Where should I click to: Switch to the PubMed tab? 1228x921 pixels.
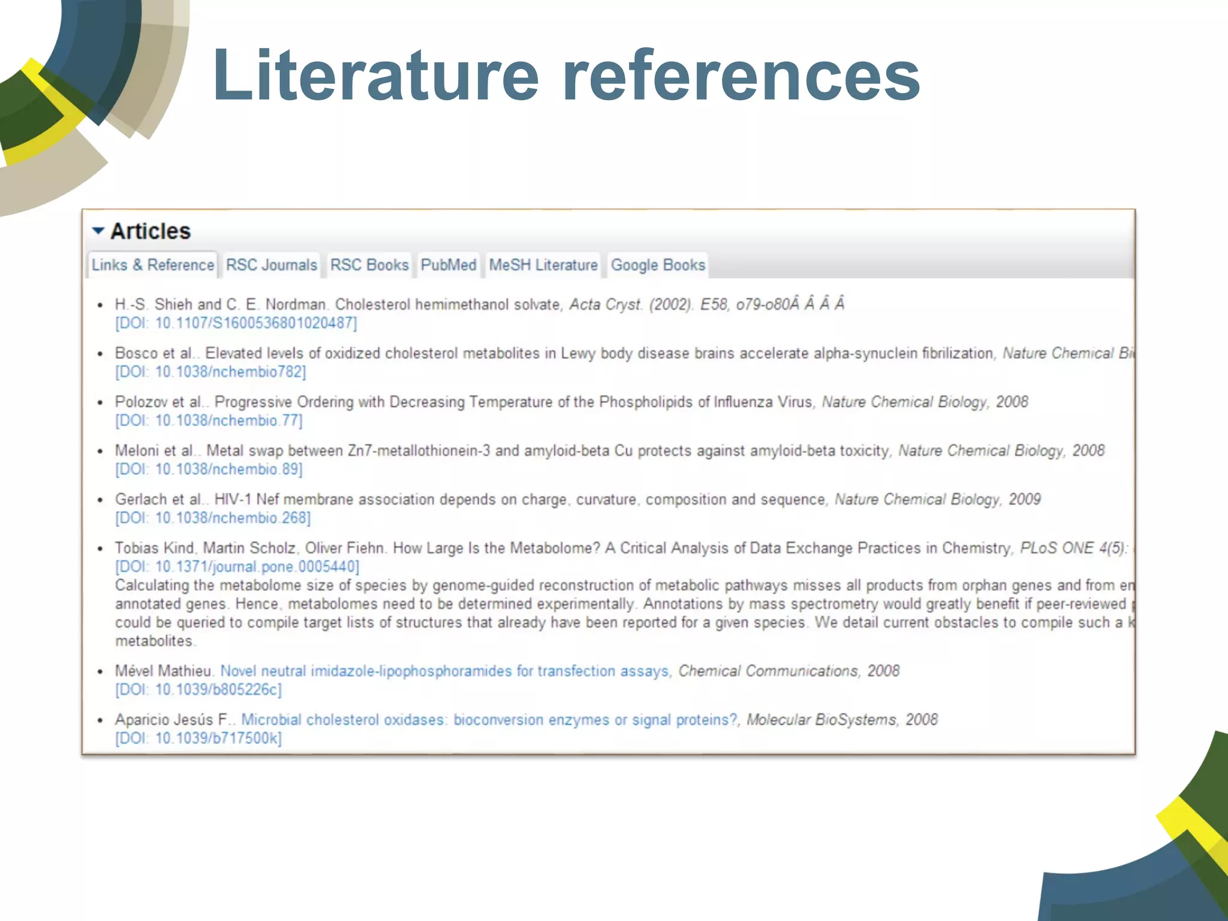tap(449, 265)
